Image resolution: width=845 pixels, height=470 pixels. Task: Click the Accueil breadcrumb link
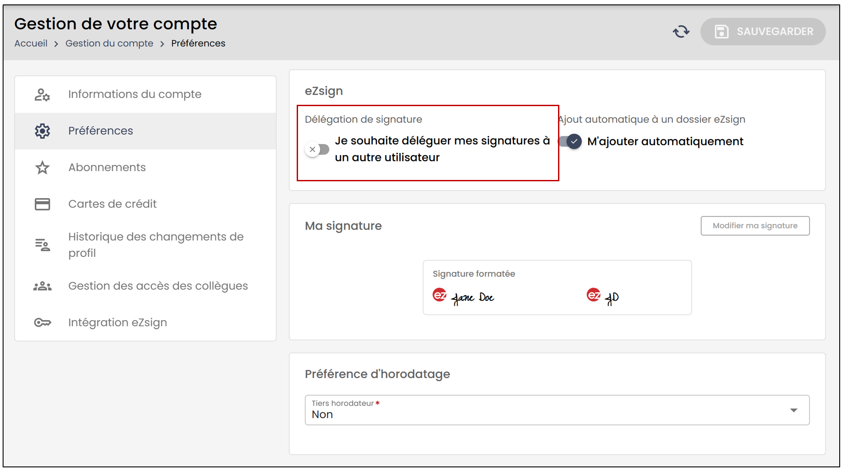pos(31,43)
